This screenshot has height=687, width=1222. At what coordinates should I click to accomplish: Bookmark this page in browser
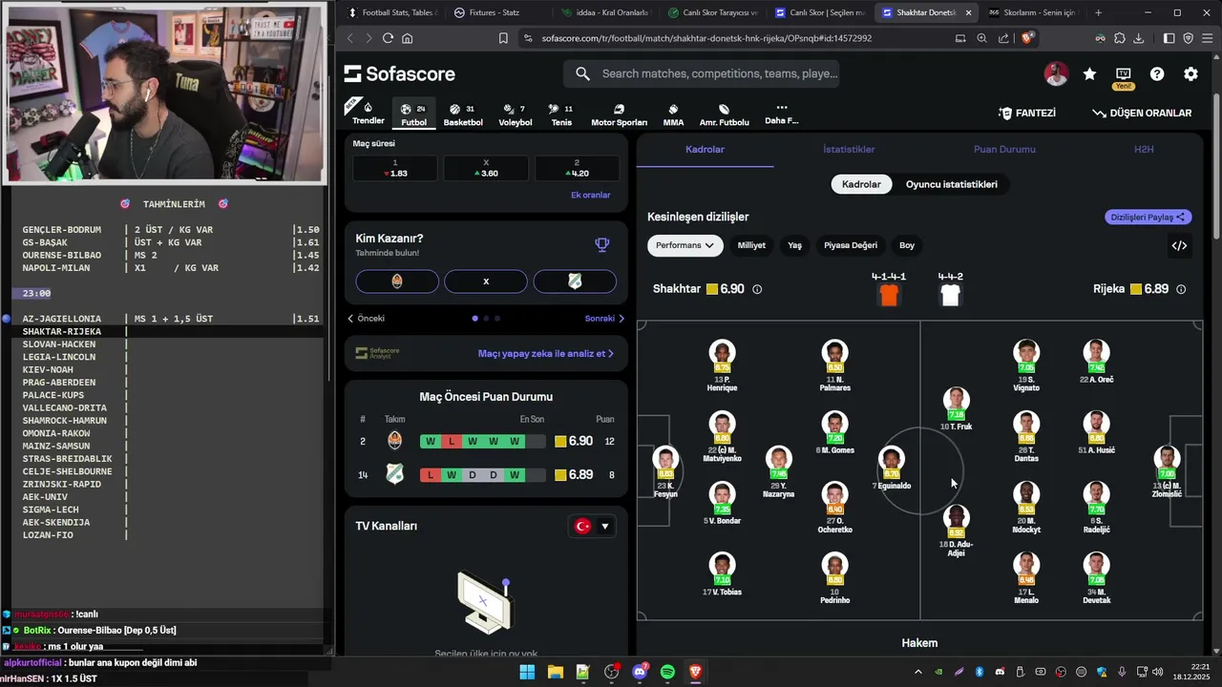click(503, 38)
